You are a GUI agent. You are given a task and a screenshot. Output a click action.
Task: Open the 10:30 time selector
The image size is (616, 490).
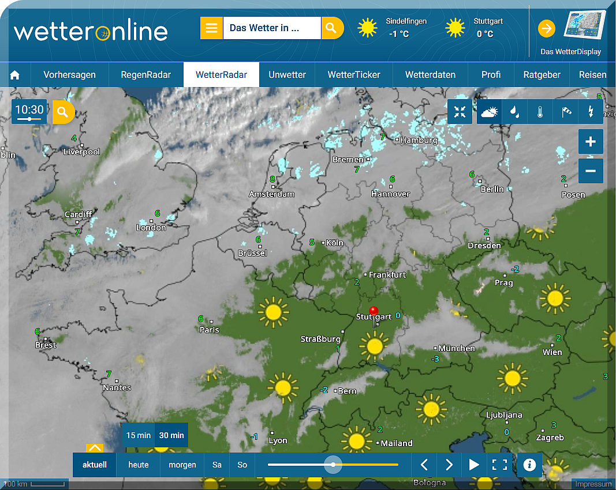point(29,111)
